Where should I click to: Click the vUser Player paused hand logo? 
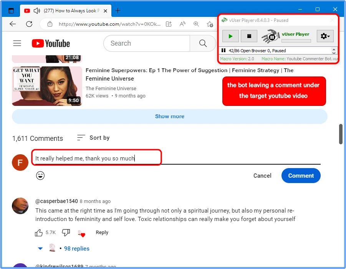tap(270, 36)
